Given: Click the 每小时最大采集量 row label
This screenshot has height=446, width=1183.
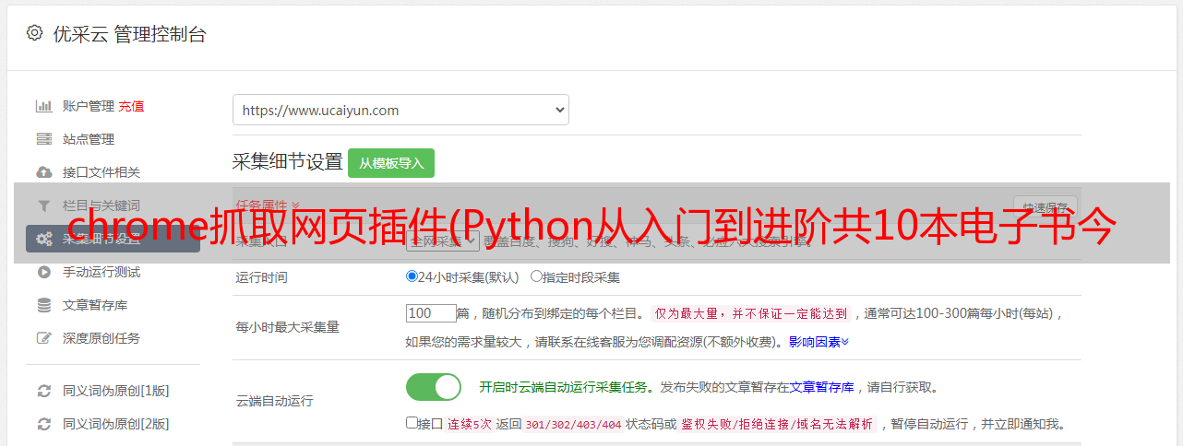Looking at the screenshot, I should pos(288,327).
